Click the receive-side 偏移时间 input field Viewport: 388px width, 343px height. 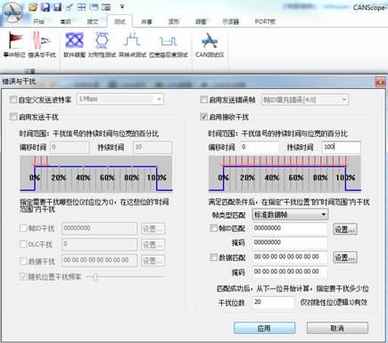pyautogui.click(x=260, y=147)
